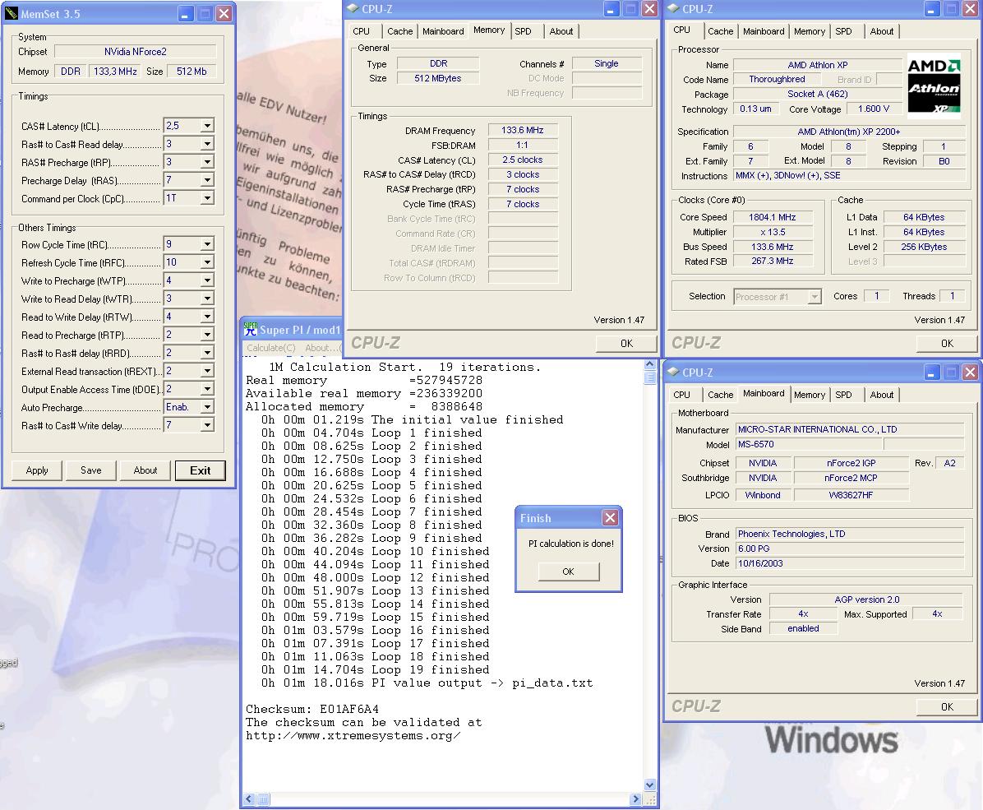Click the xtremesystems.org URL text

click(353, 735)
